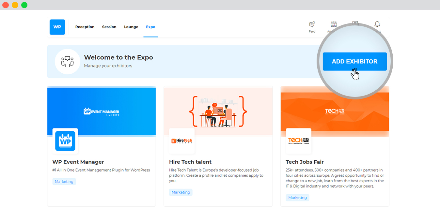Click the Add Exhibitor button
The height and width of the screenshot is (207, 440).
click(x=355, y=62)
